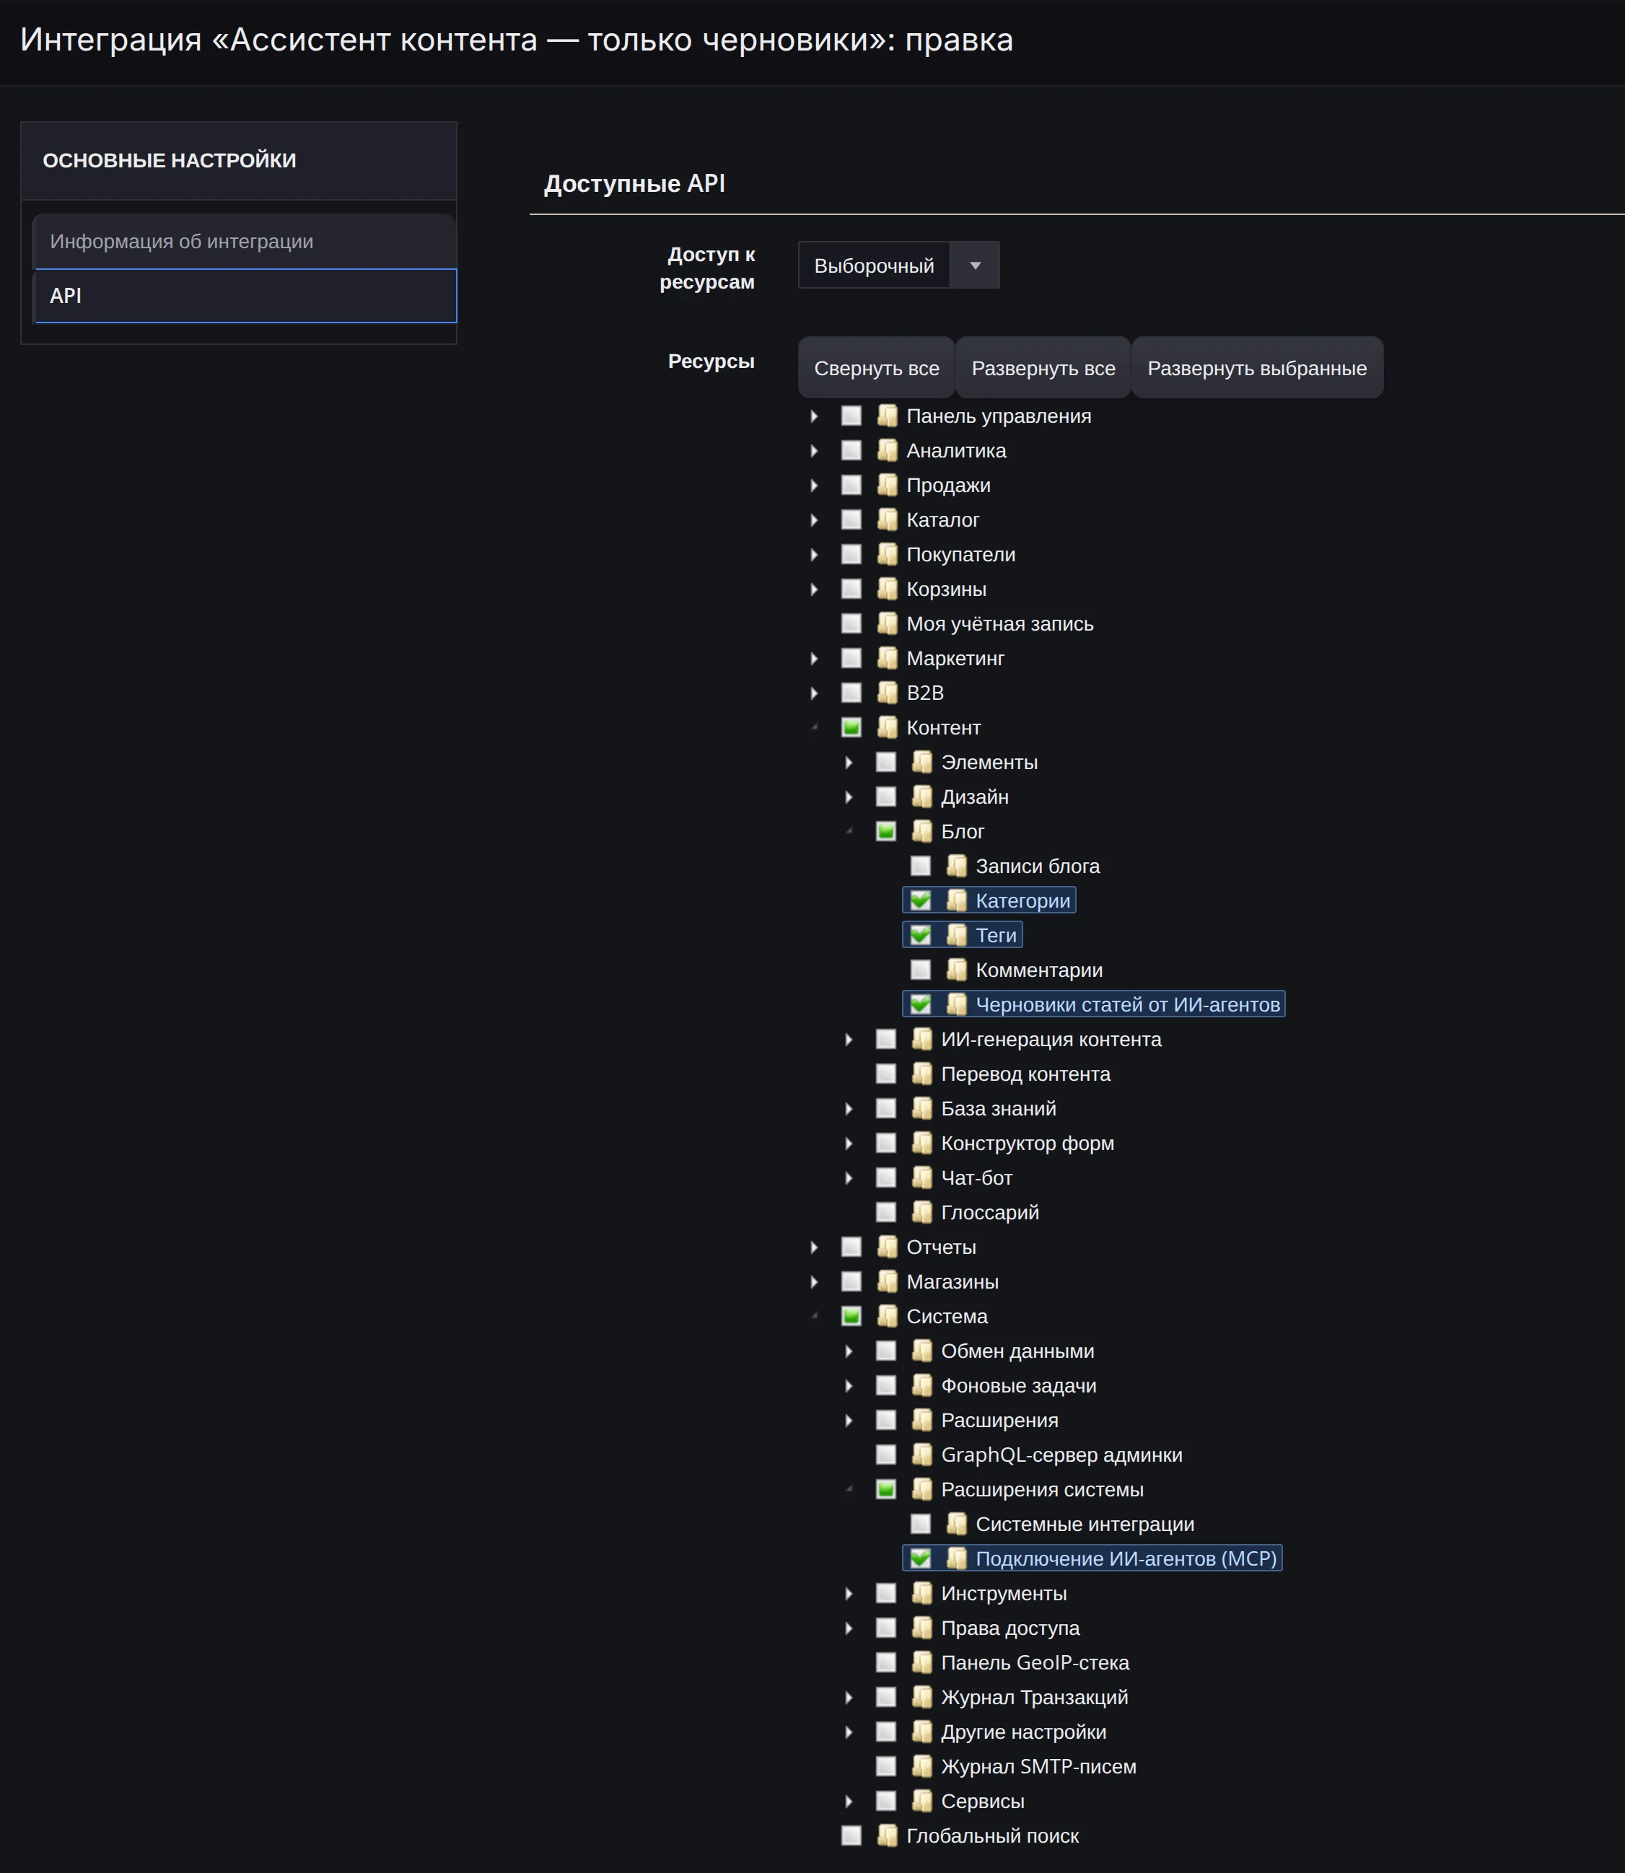This screenshot has width=1625, height=1873.
Task: Click the folder icon next to Блог
Action: pos(921,831)
